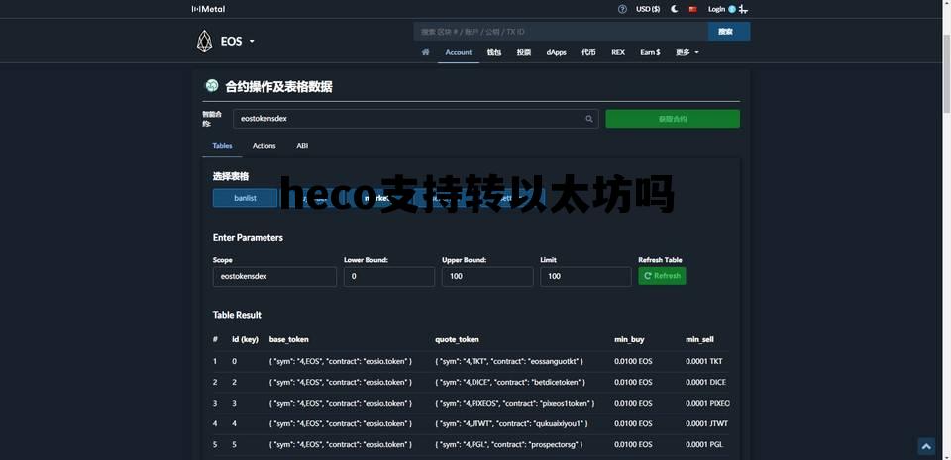951x460 pixels.
Task: Click the plug connection icon after Login
Action: click(743, 9)
